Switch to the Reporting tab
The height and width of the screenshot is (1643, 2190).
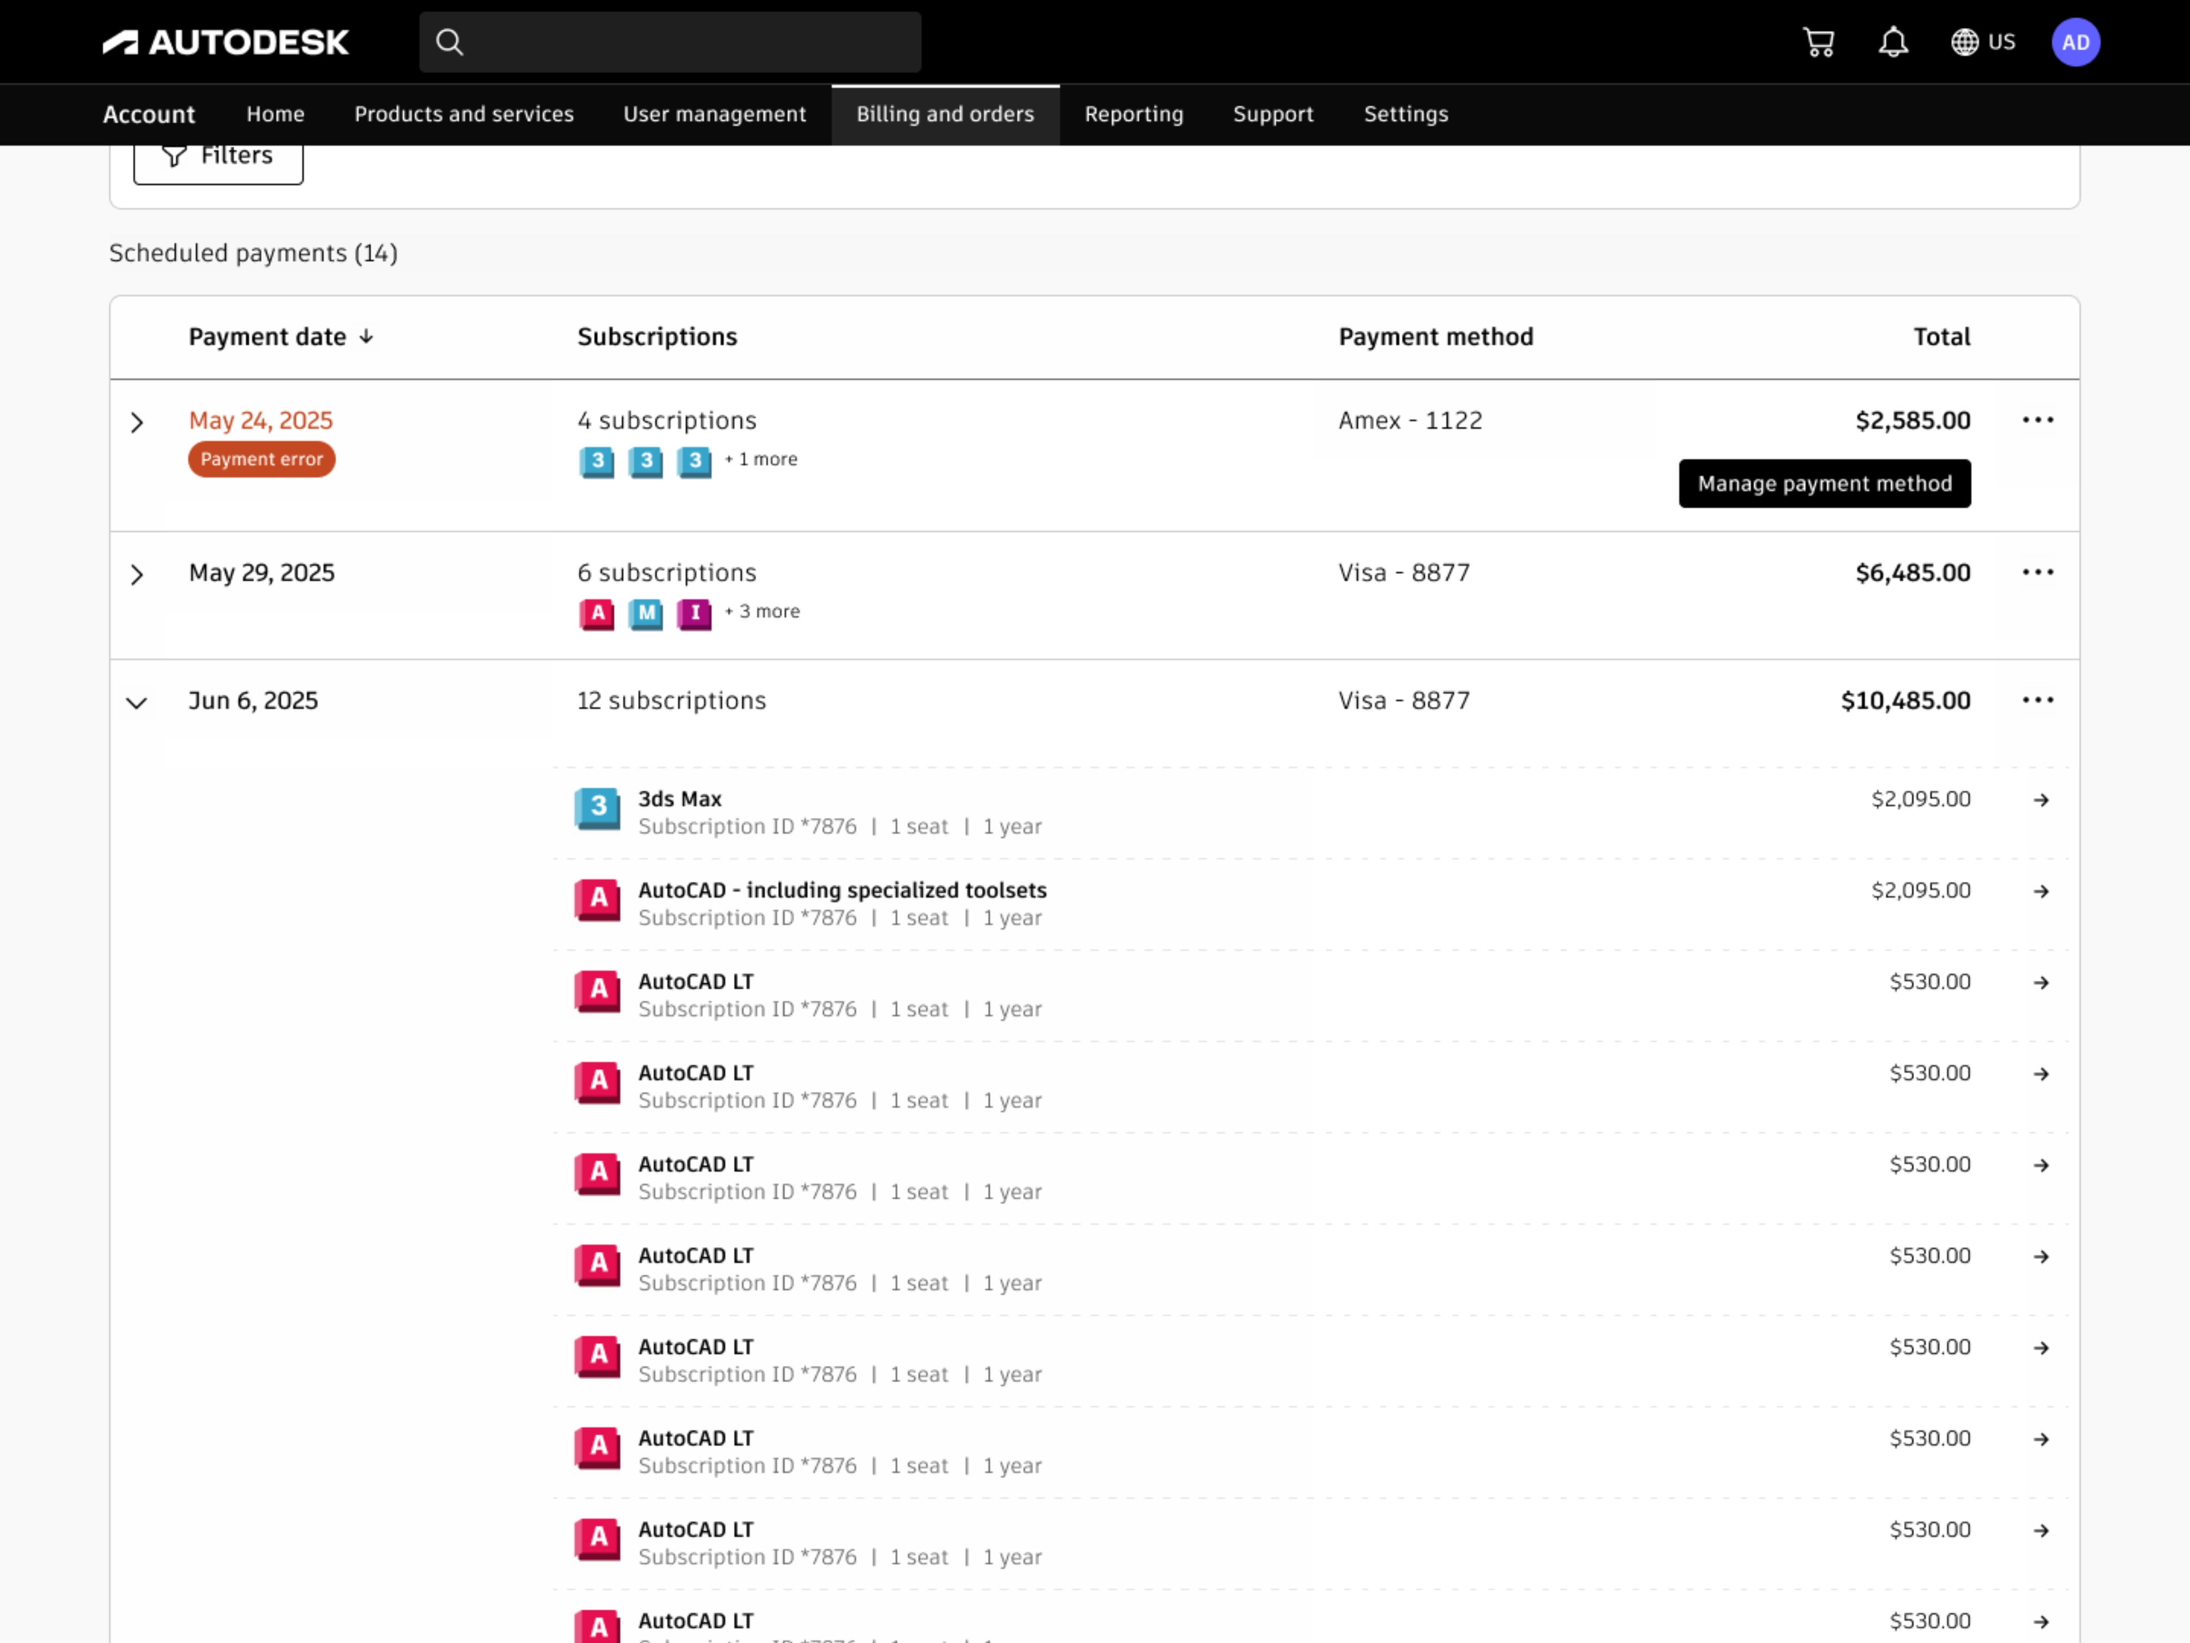[x=1134, y=114]
